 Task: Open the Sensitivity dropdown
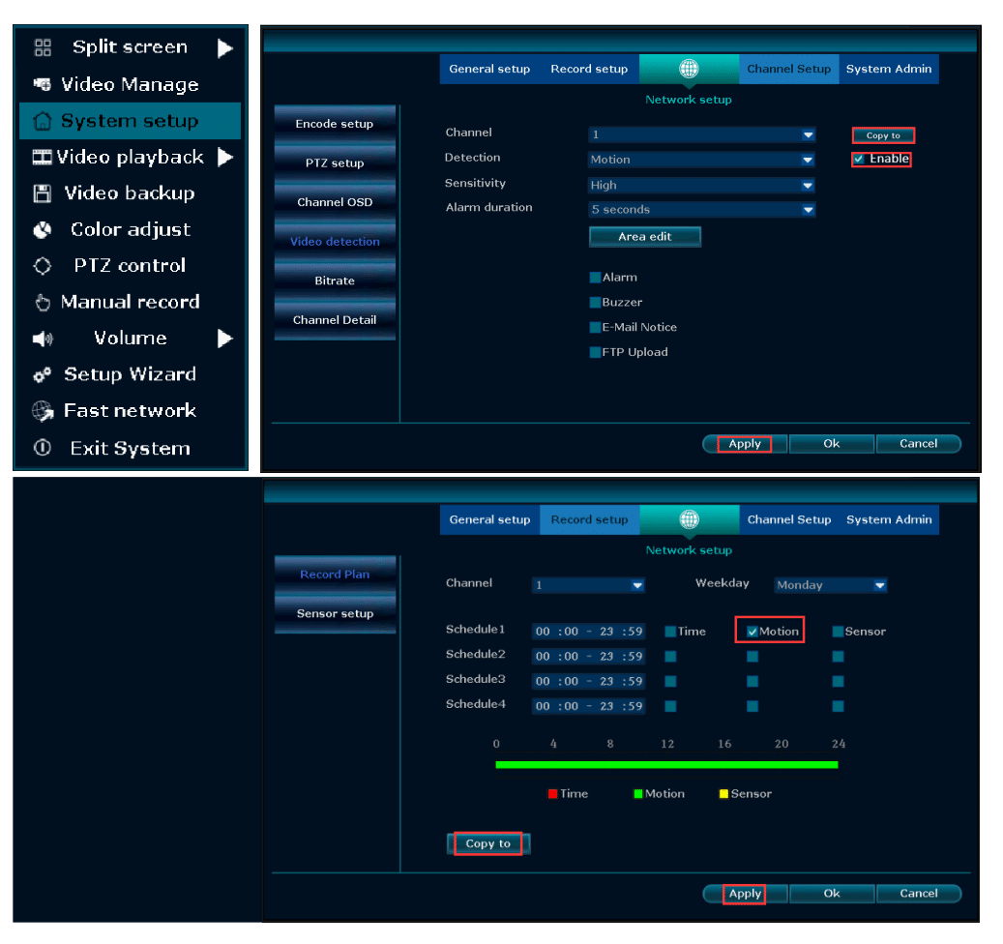click(700, 184)
